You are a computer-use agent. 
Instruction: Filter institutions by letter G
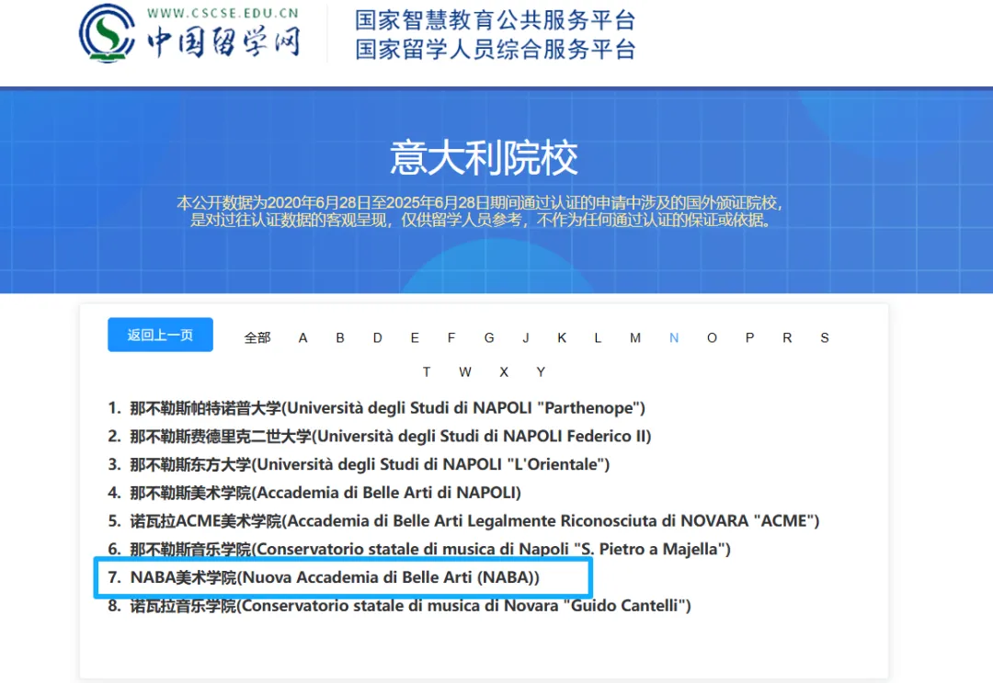pyautogui.click(x=489, y=338)
